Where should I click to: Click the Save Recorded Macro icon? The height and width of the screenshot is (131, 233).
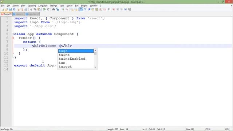pos(130,9)
